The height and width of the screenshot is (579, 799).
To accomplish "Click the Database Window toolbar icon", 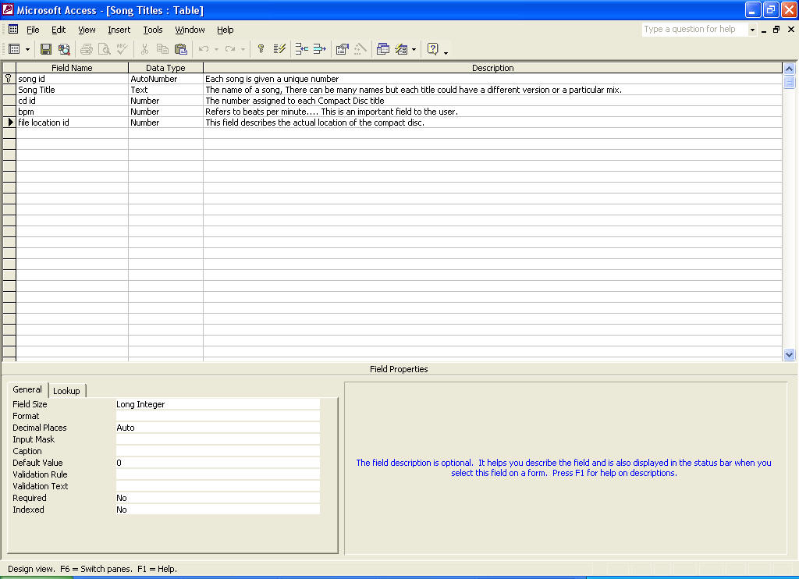I will 383,49.
